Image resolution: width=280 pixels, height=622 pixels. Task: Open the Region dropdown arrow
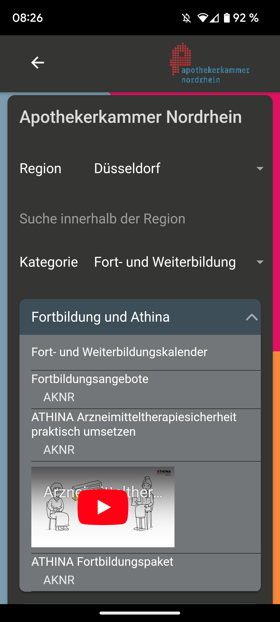click(260, 168)
